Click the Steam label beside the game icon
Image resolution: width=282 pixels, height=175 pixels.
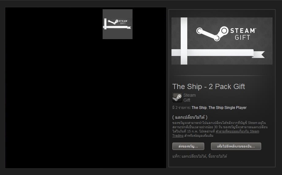click(190, 95)
